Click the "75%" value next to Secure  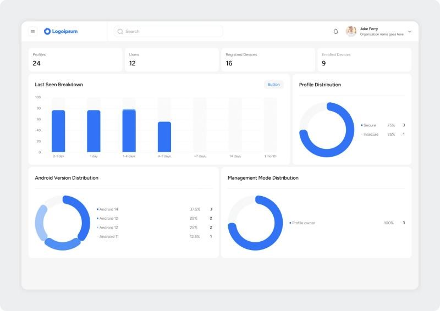[391, 125]
